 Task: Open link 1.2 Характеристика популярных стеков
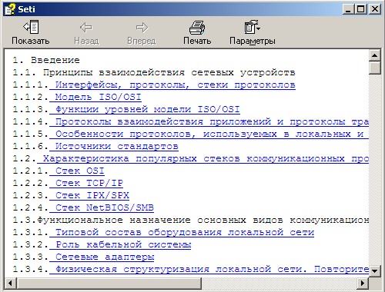click(203, 158)
